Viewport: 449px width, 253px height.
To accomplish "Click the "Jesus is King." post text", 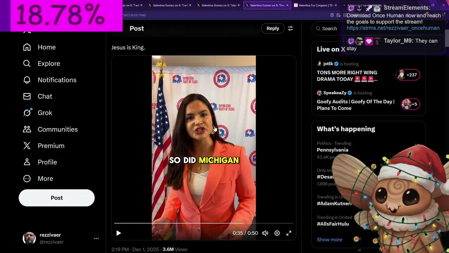I will [x=128, y=47].
